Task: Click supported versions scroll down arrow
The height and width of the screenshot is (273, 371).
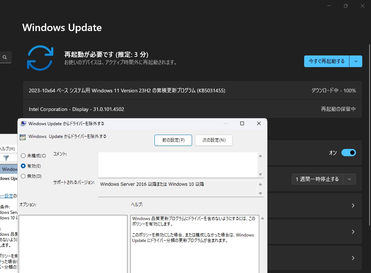Action: coord(260,193)
